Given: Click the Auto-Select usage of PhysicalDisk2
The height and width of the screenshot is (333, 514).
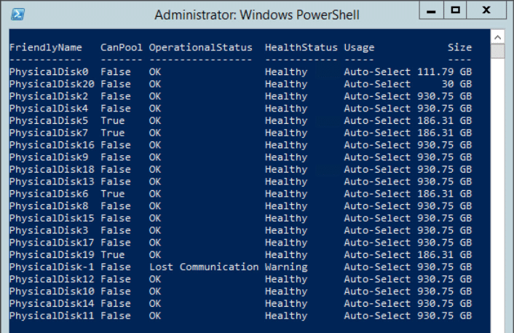Looking at the screenshot, I should pyautogui.click(x=377, y=96).
